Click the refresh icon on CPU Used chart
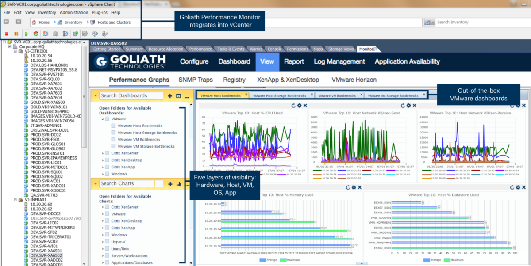This screenshot has width=531, height=266. click(293, 106)
